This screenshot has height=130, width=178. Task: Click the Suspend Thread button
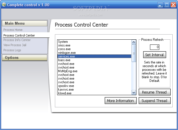tap(155, 101)
